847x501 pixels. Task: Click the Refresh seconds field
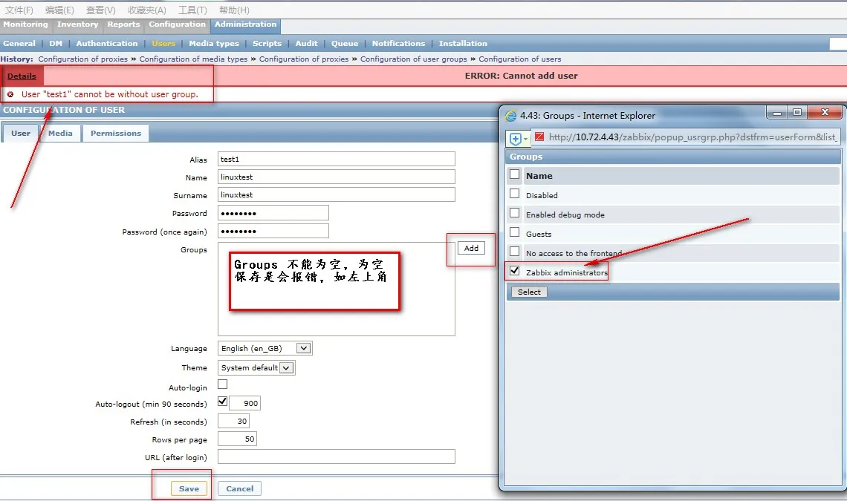click(x=234, y=421)
